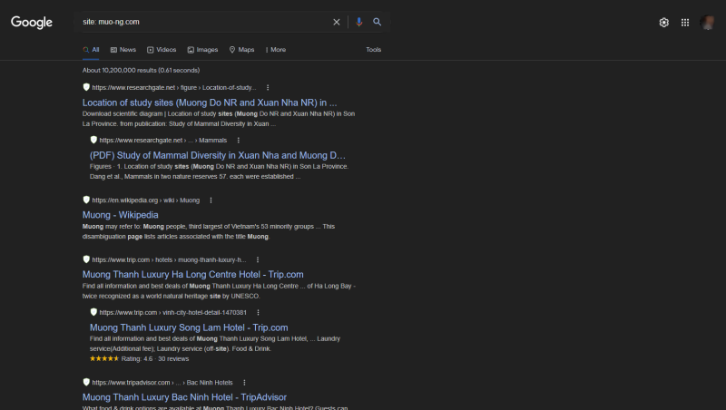Viewport: 726px width, 410px height.
Task: Select the All tab
Action: 92,50
